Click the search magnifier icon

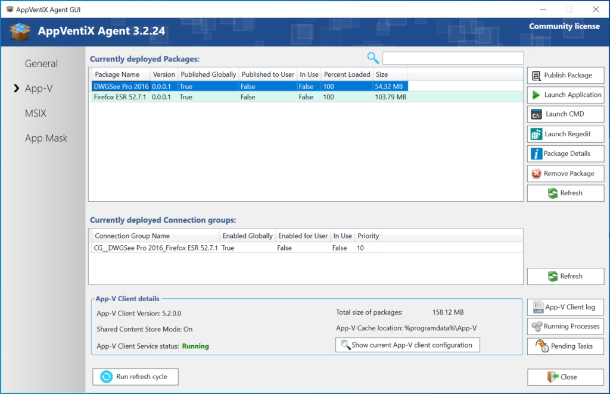click(373, 58)
